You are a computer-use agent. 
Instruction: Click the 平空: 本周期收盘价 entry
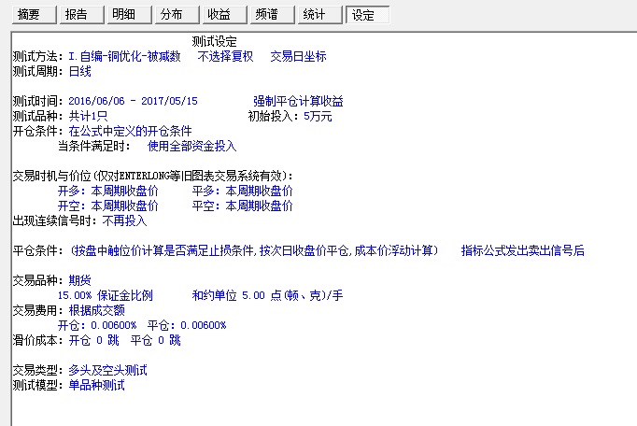click(242, 206)
